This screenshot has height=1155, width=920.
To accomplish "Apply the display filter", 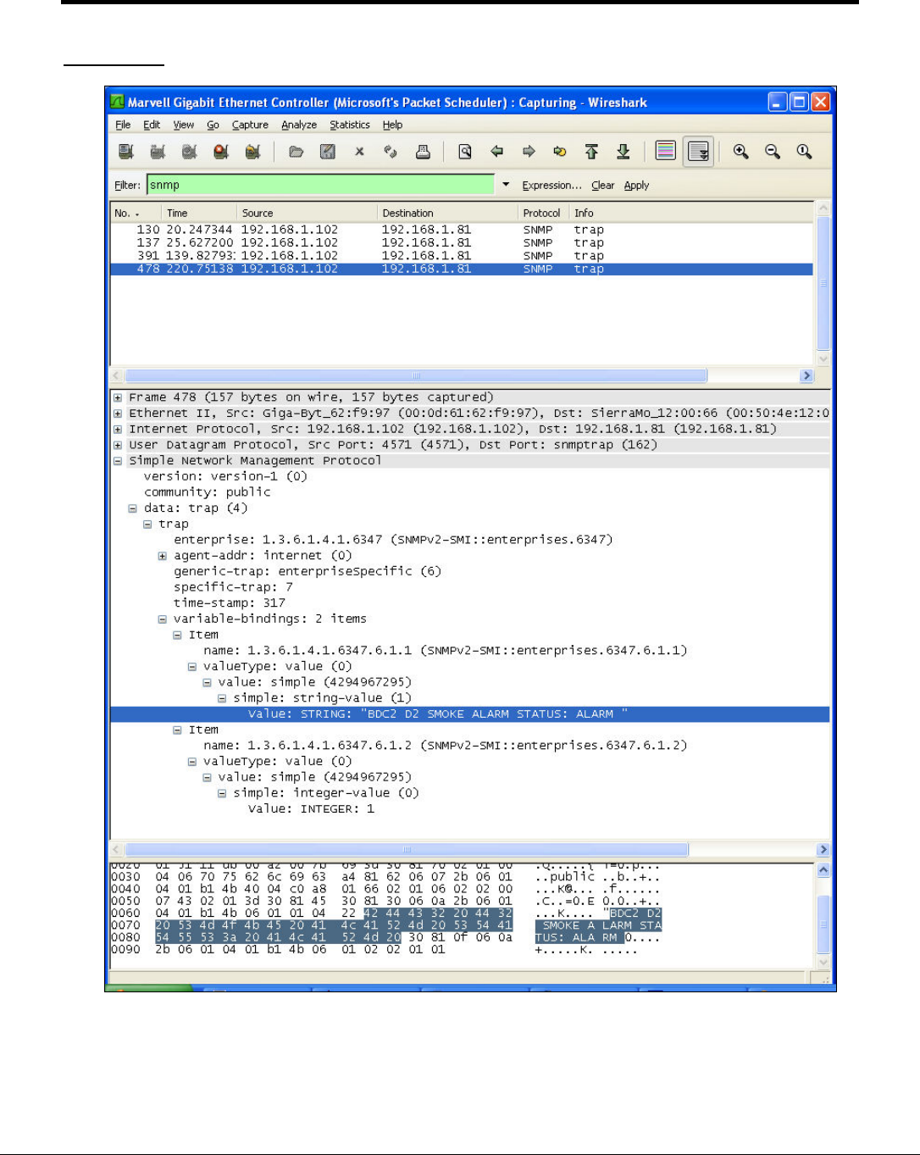I will 636,186.
